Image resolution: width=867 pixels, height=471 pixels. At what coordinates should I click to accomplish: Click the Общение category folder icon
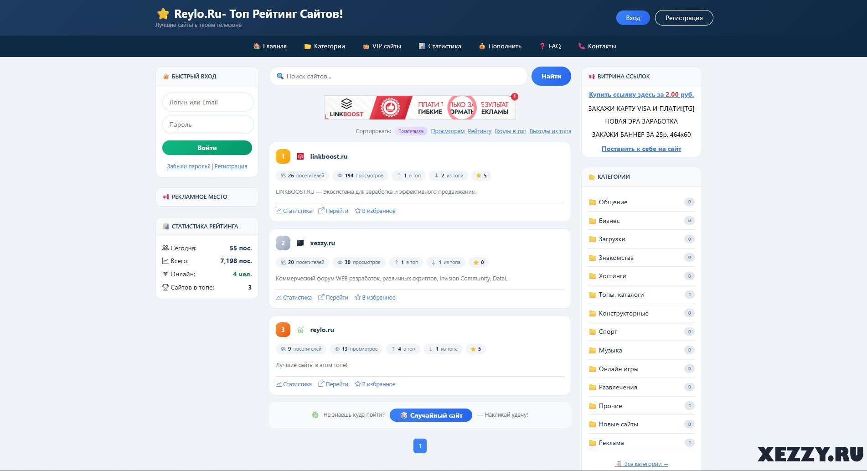pyautogui.click(x=593, y=202)
